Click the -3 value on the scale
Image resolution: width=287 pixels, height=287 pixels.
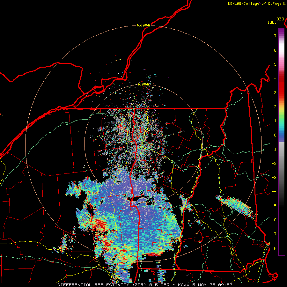pos(274,178)
